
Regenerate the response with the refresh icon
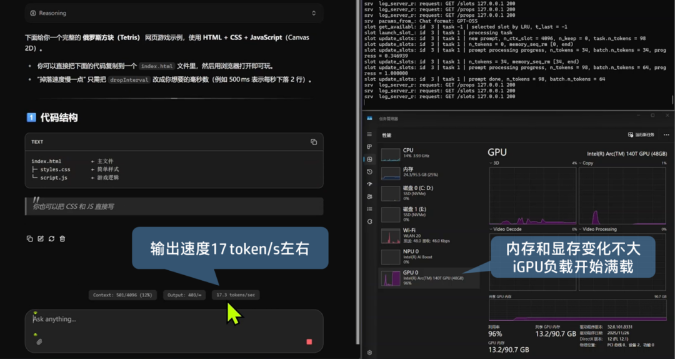[x=52, y=239]
